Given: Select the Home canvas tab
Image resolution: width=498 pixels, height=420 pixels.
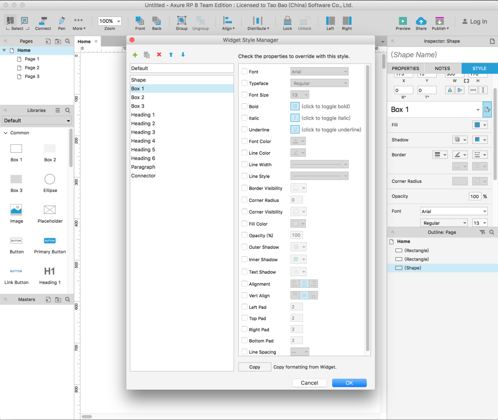Looking at the screenshot, I should 84,41.
